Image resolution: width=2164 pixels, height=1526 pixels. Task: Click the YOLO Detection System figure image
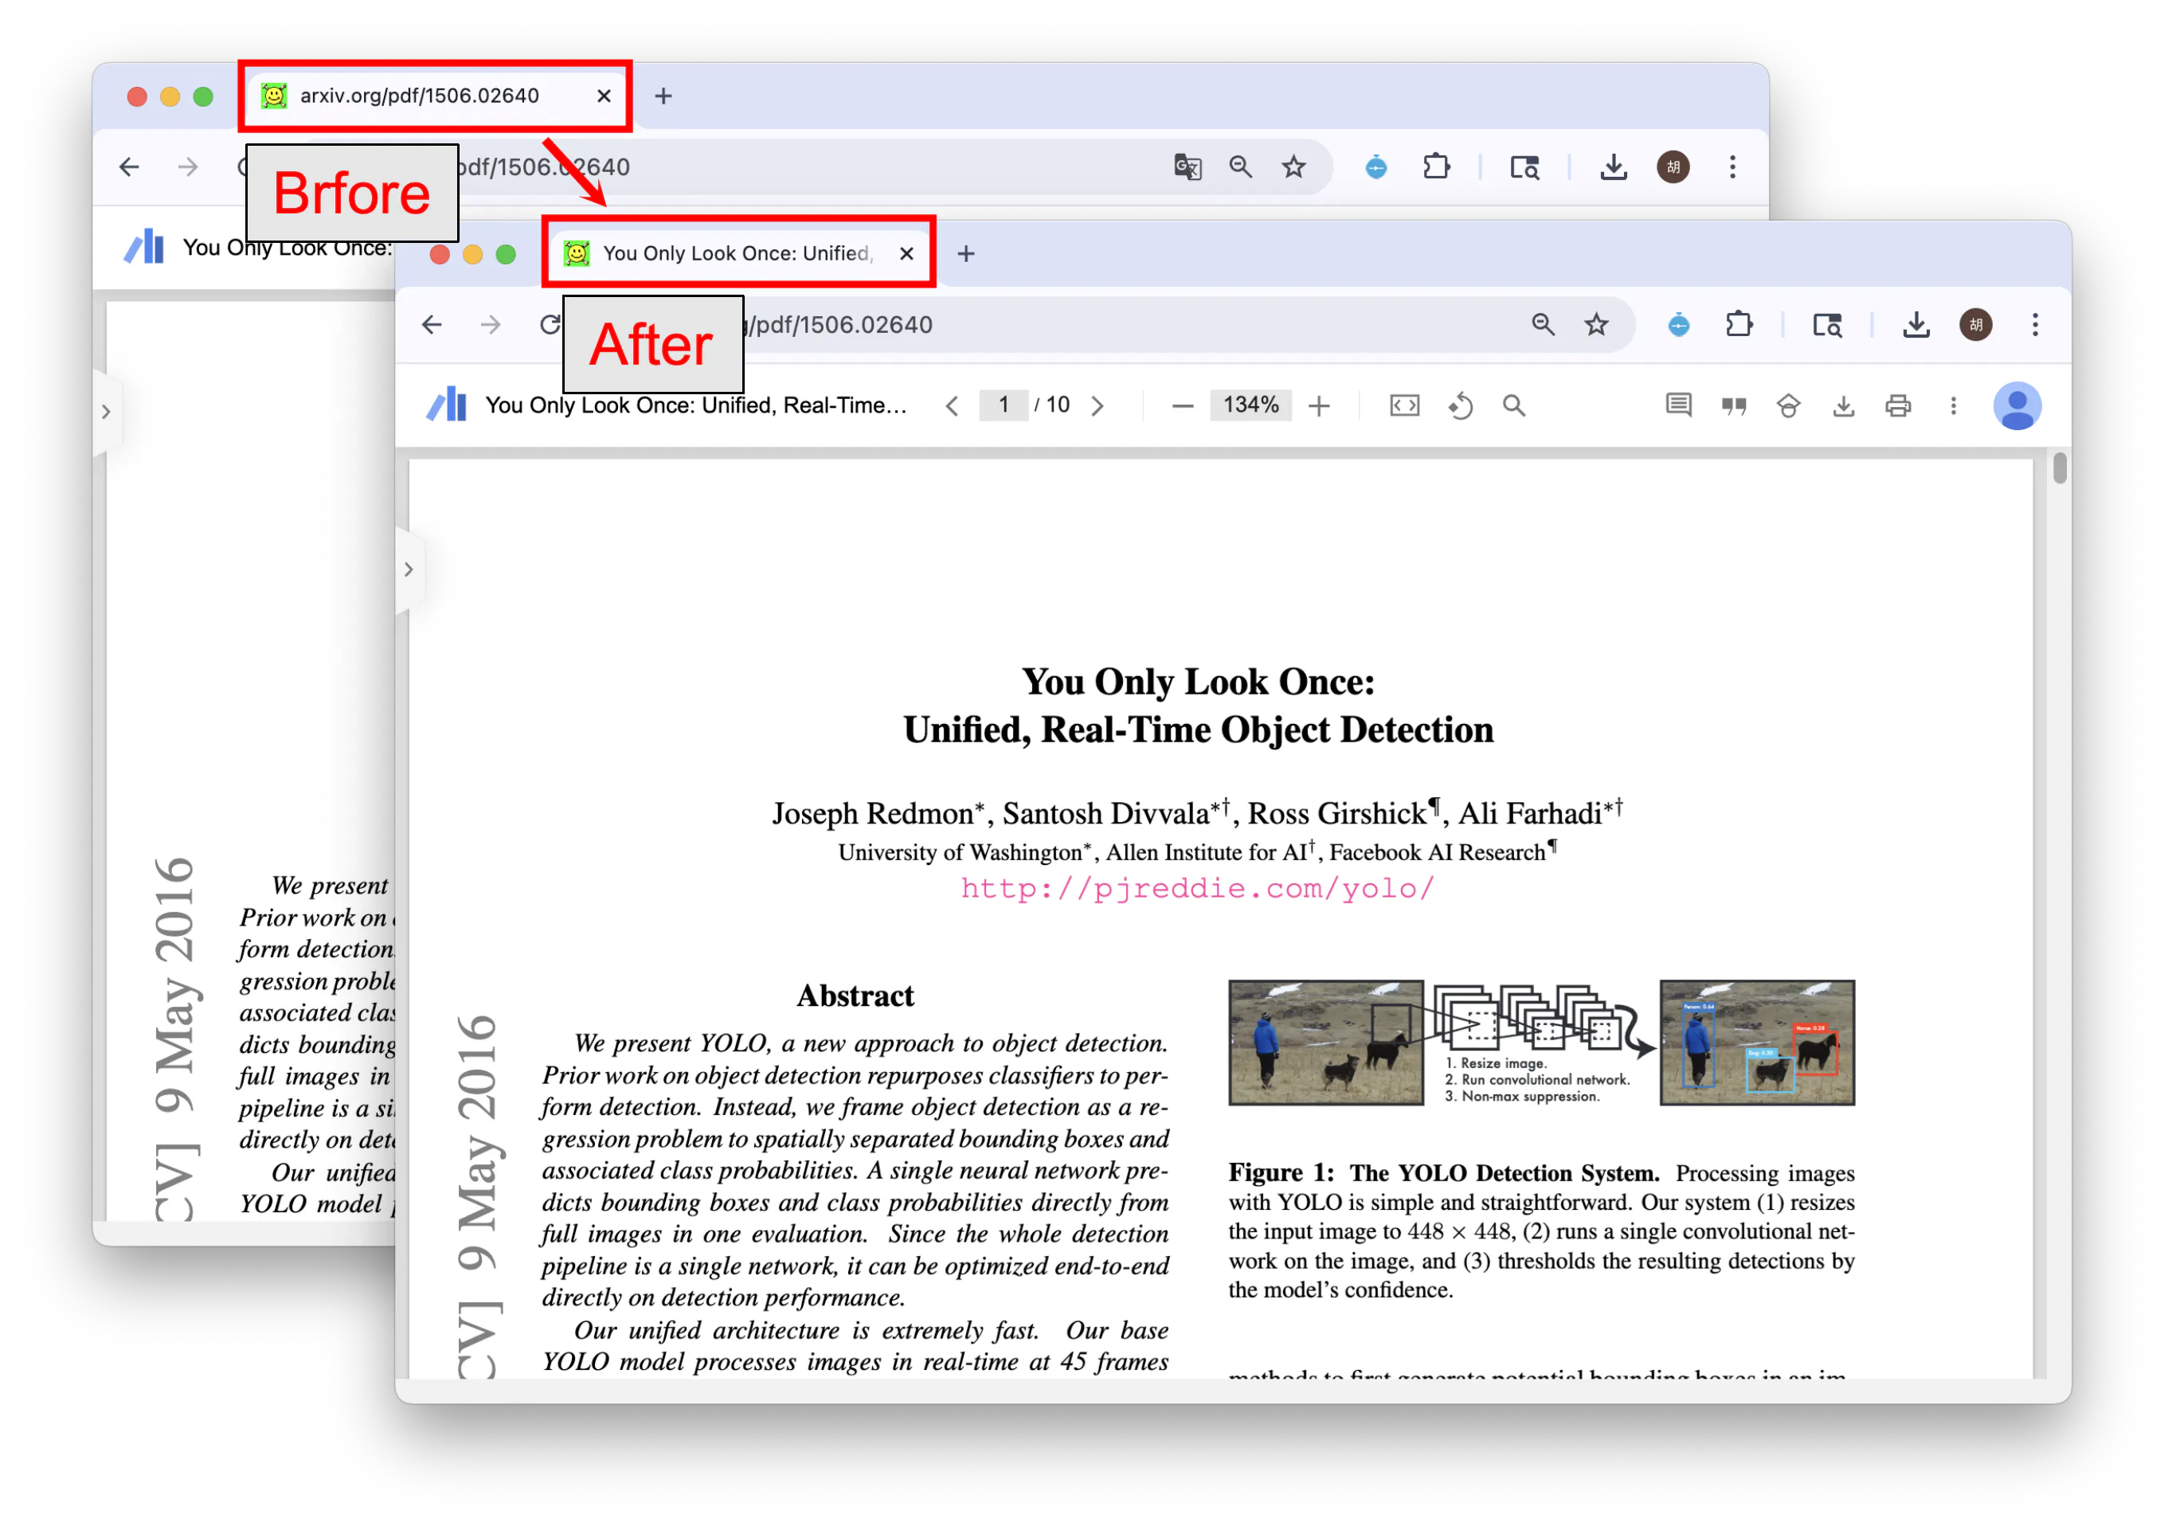1542,1043
